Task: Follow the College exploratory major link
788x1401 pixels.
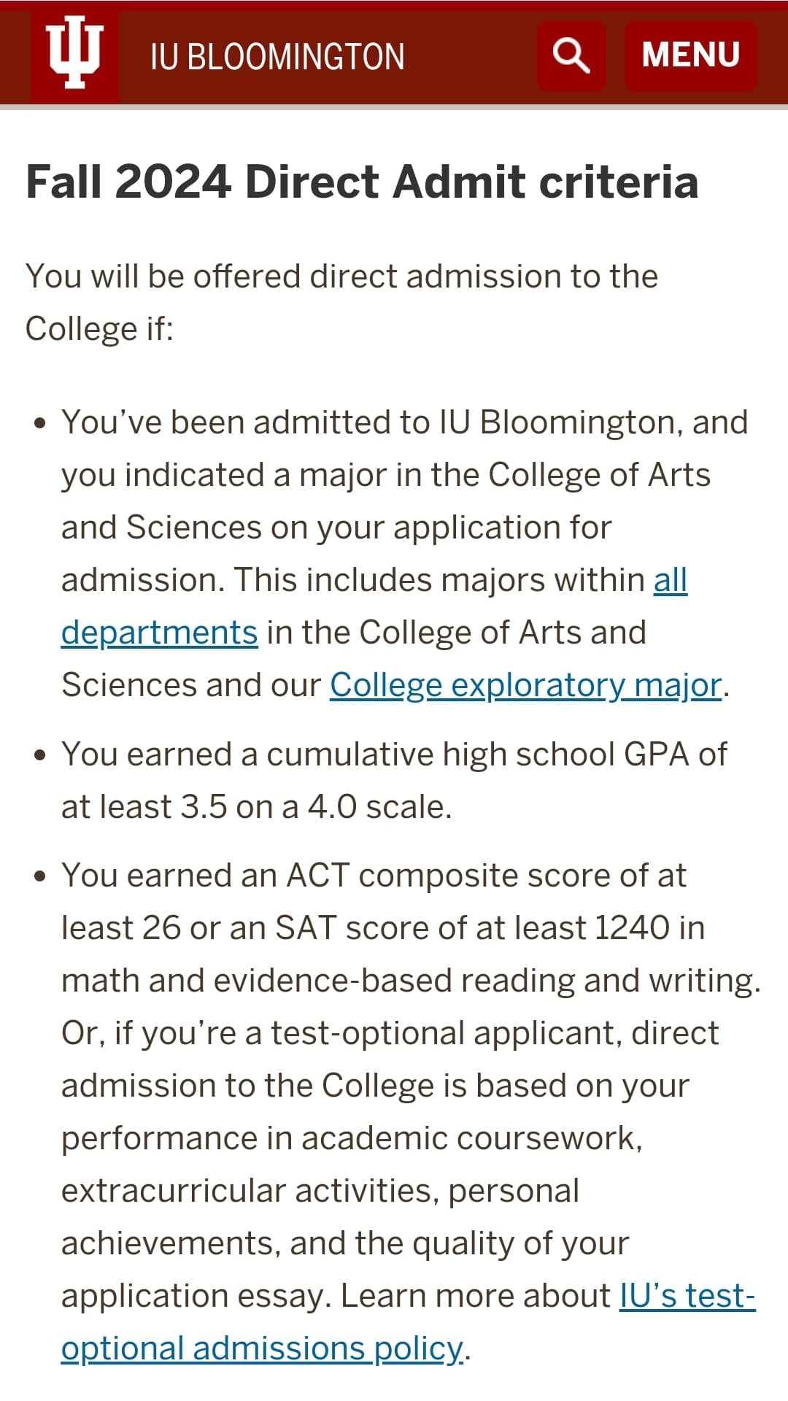Action: (x=525, y=685)
